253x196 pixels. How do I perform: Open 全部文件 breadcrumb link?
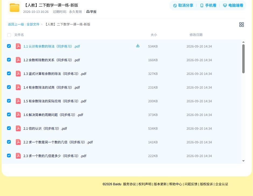pos(33,24)
